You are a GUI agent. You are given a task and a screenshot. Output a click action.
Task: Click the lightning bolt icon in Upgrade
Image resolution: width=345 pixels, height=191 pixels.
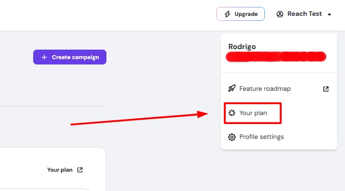coord(227,14)
